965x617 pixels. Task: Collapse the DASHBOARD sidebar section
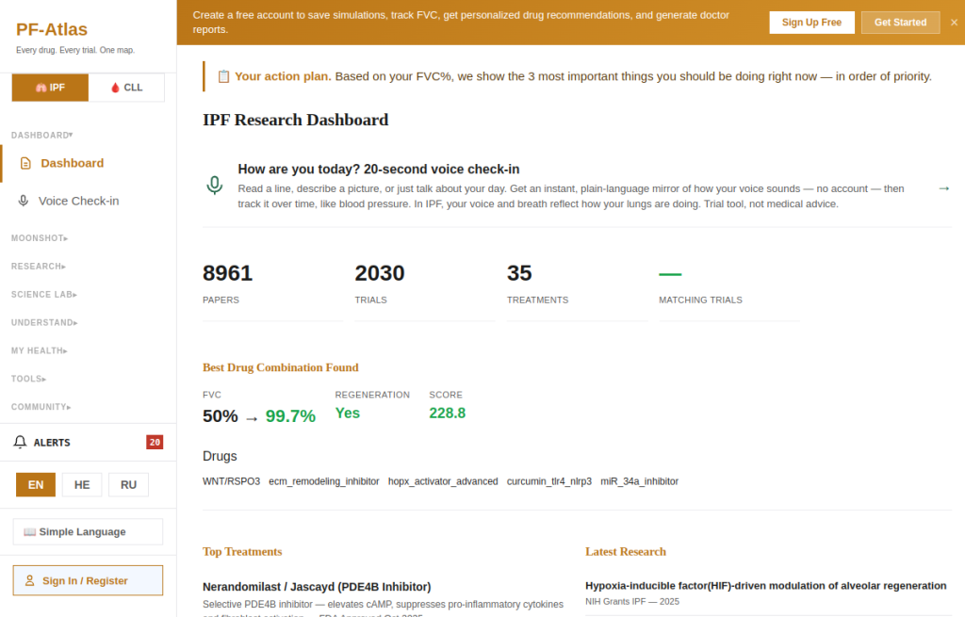(x=41, y=135)
